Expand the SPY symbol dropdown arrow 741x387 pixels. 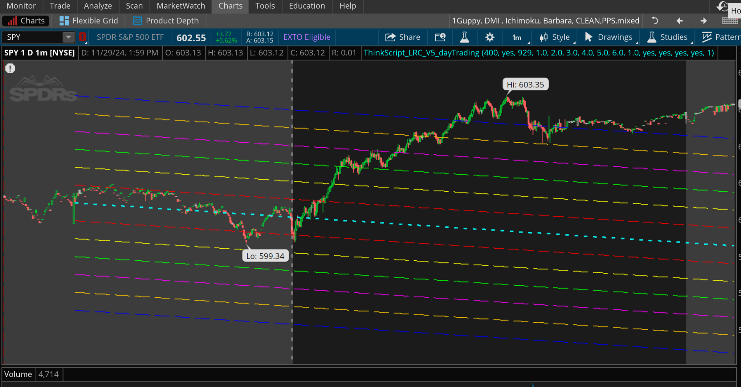[68, 37]
